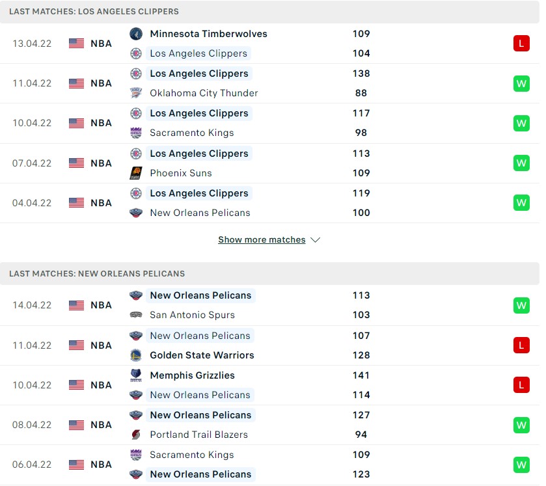Click the Portland Trail Blazers logo
This screenshot has width=546, height=486.
coord(137,435)
